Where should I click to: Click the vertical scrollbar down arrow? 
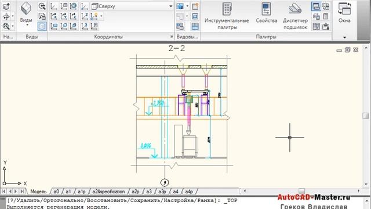(366, 185)
